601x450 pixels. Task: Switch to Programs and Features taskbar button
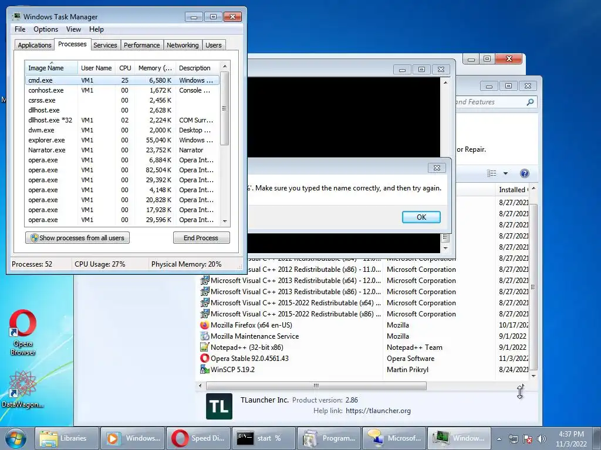329,438
